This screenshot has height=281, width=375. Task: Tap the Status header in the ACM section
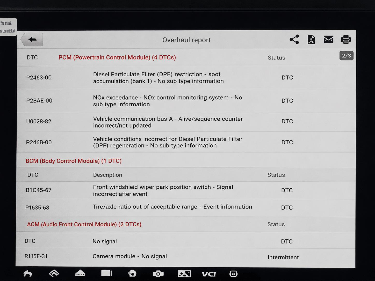click(x=276, y=224)
